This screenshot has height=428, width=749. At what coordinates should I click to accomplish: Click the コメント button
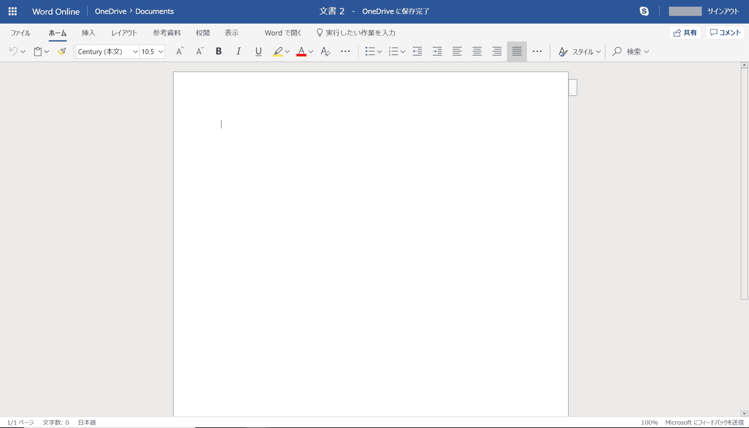coord(725,32)
